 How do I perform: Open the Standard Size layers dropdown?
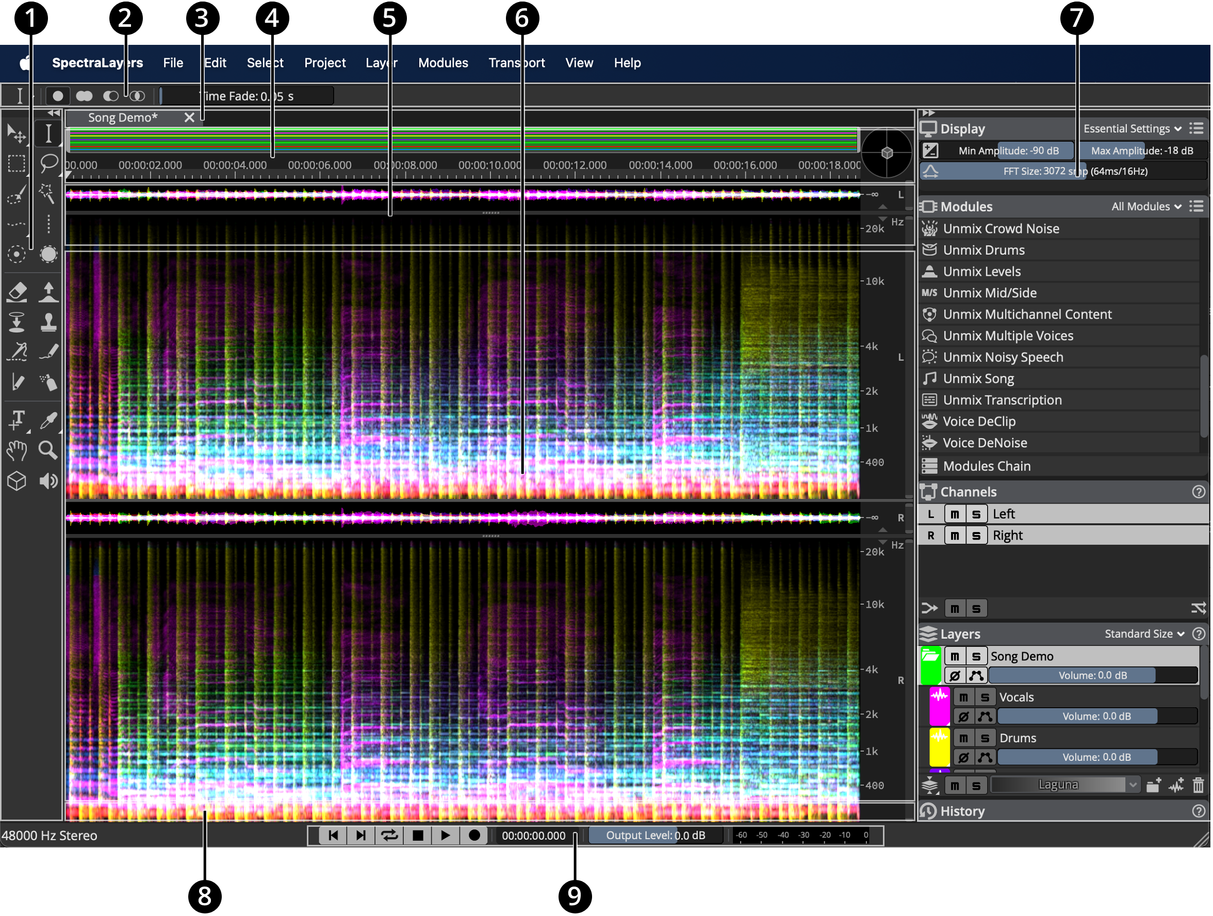[1144, 634]
